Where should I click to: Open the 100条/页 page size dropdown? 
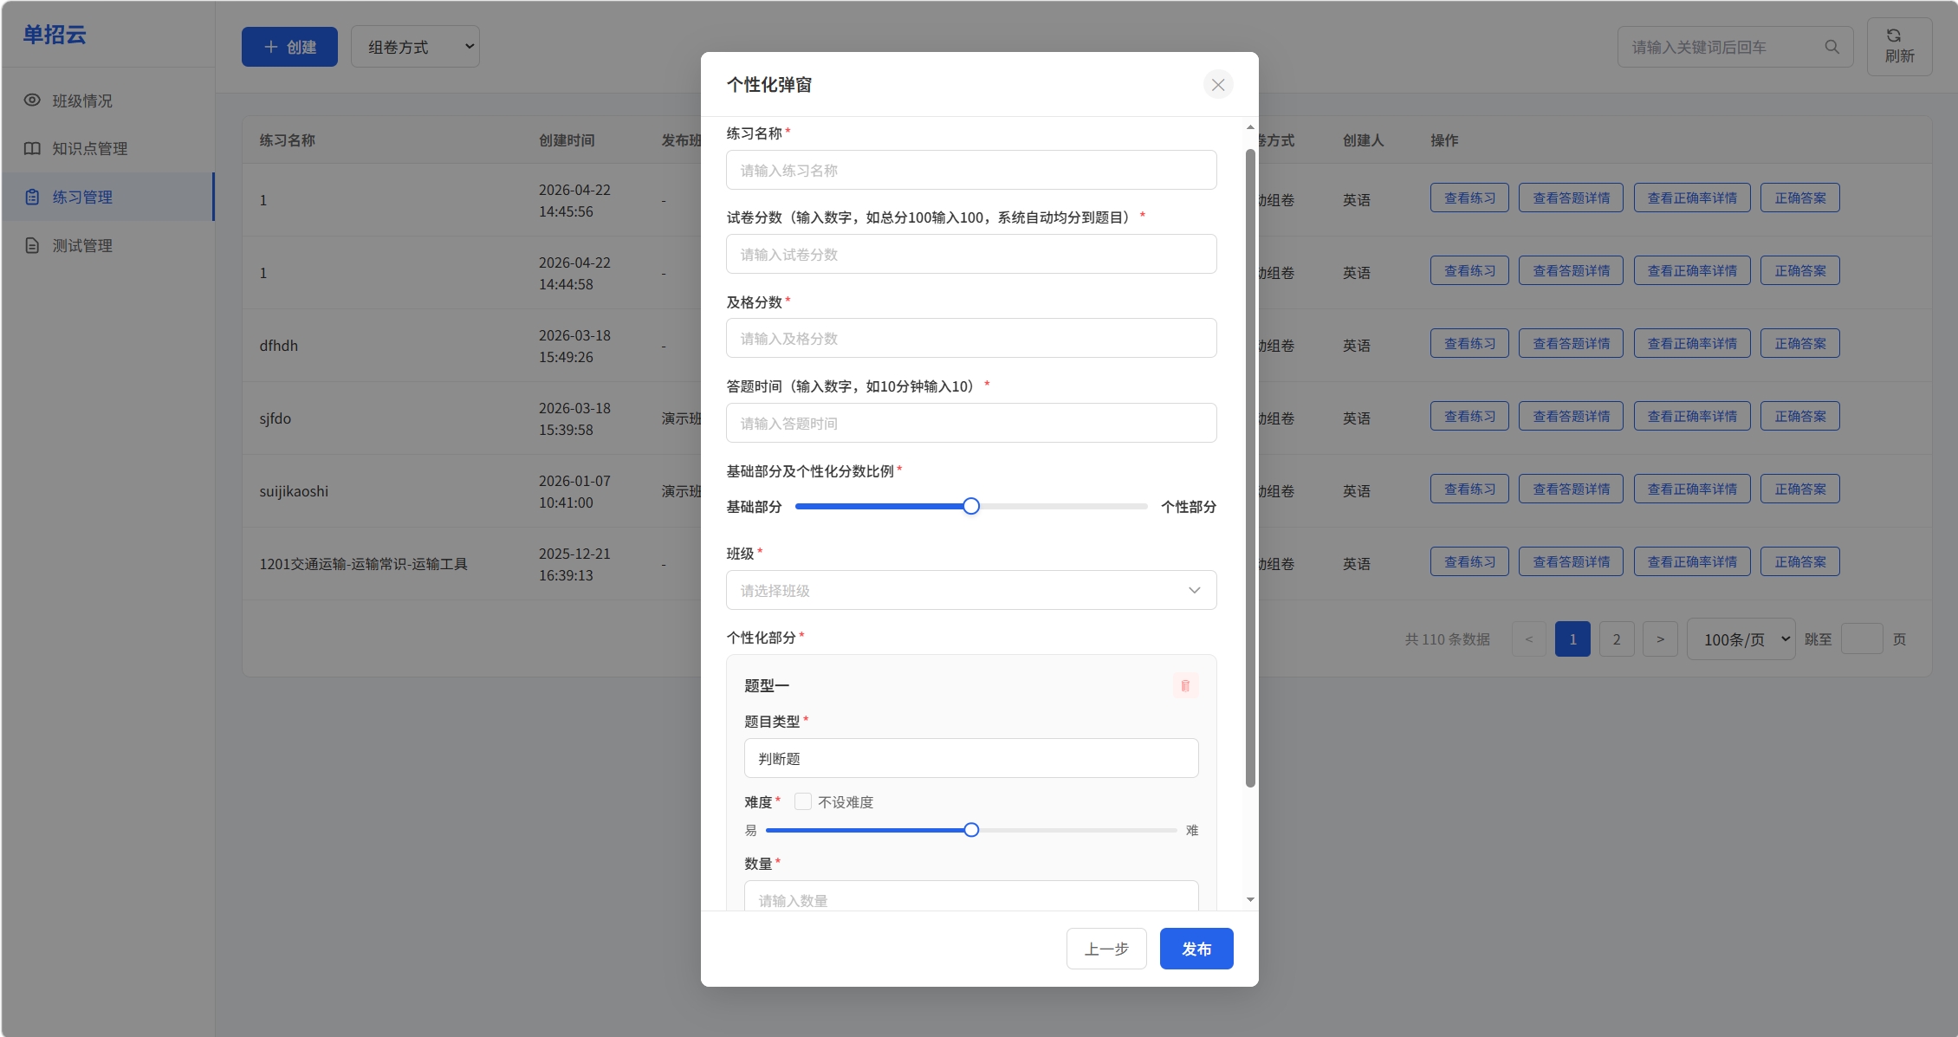pyautogui.click(x=1741, y=639)
